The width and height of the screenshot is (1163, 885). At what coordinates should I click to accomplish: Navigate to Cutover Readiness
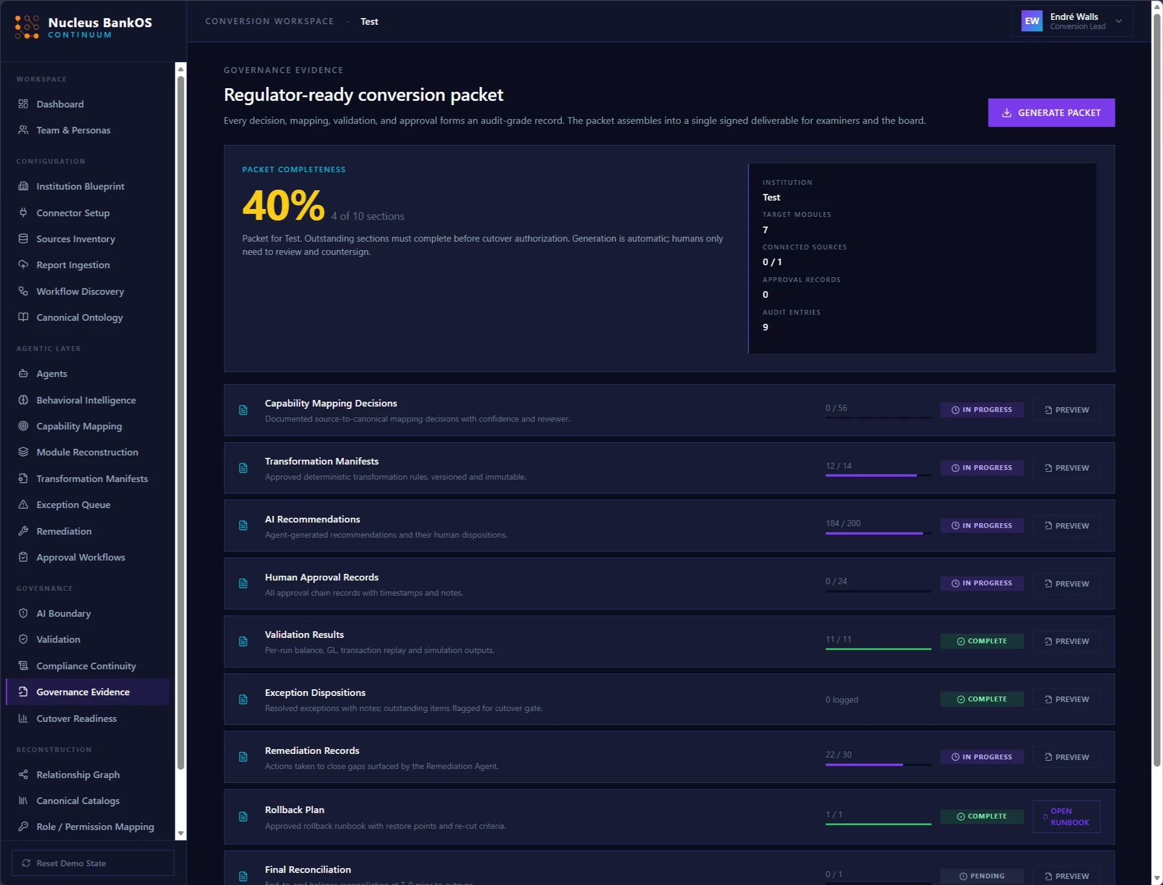tap(88, 718)
